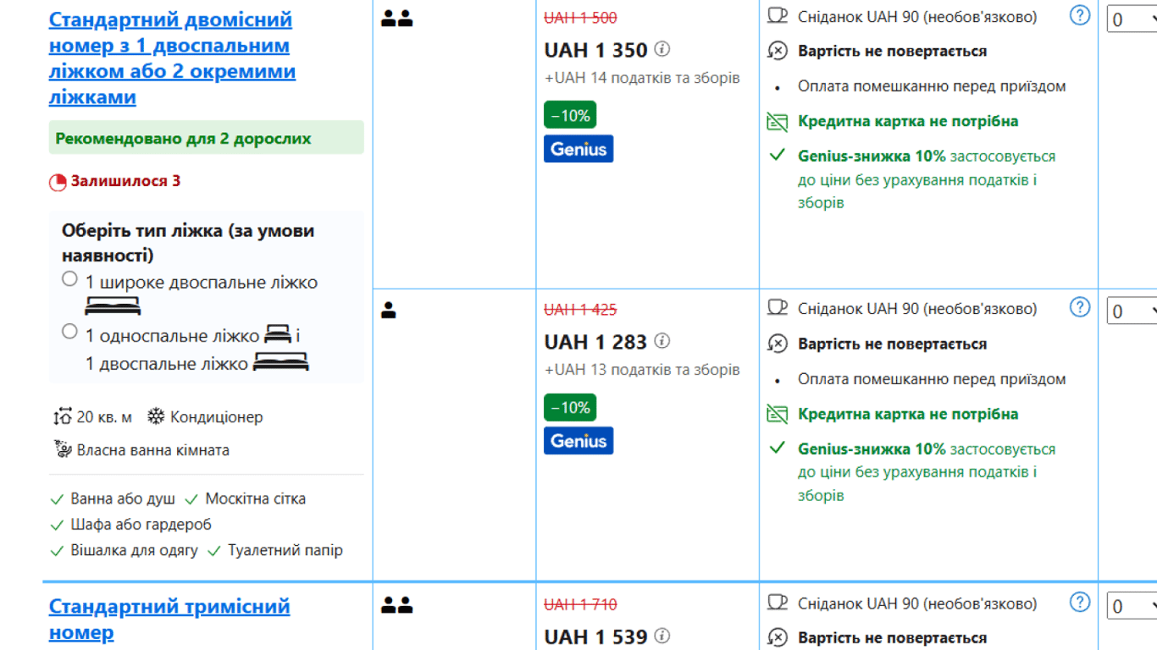Click question mark icon in first rate row
The image size is (1157, 650).
click(1079, 15)
